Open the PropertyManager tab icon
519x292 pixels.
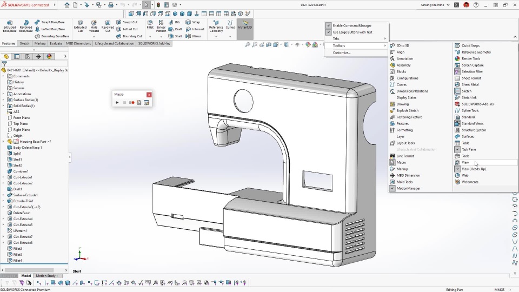click(x=17, y=56)
